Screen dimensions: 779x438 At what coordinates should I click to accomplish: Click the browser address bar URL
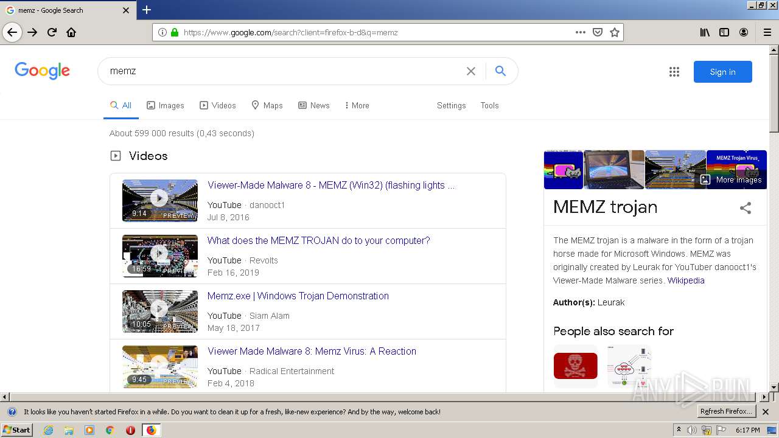tap(291, 33)
